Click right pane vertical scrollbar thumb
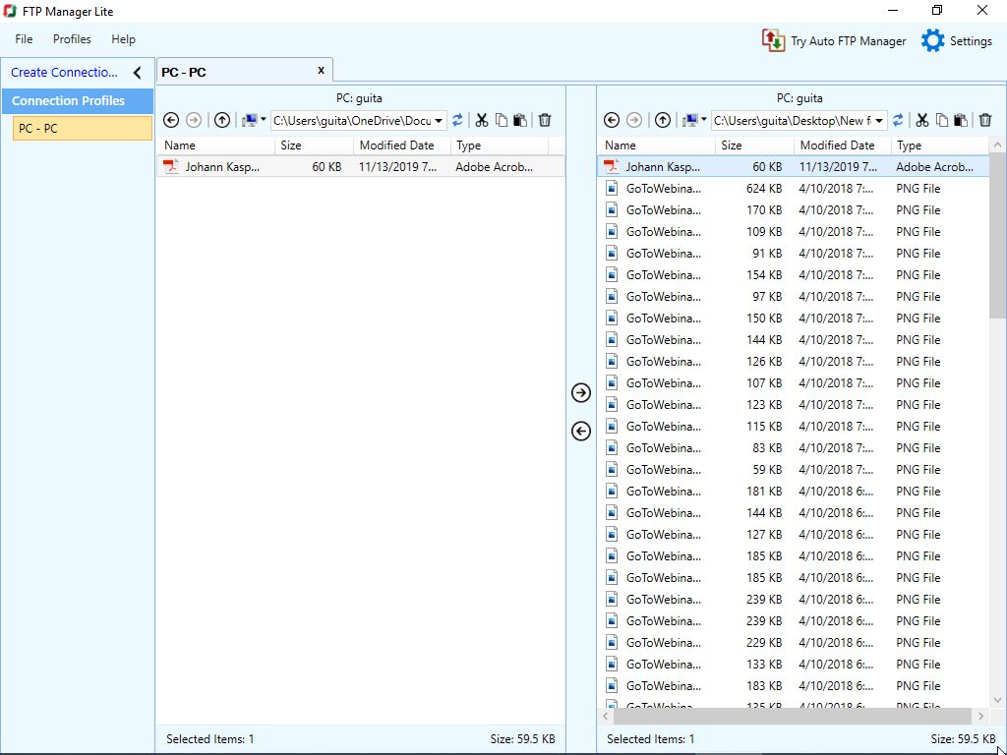The image size is (1007, 755). (x=997, y=235)
